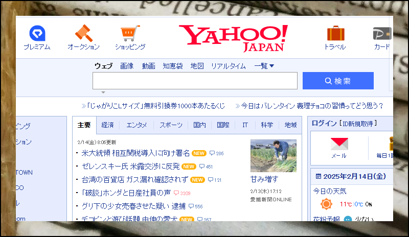Open the Card (カード) icon
Screen dimensions: 409x237
[x=382, y=33]
